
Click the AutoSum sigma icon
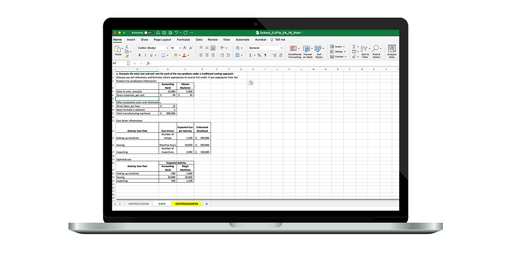(x=354, y=47)
